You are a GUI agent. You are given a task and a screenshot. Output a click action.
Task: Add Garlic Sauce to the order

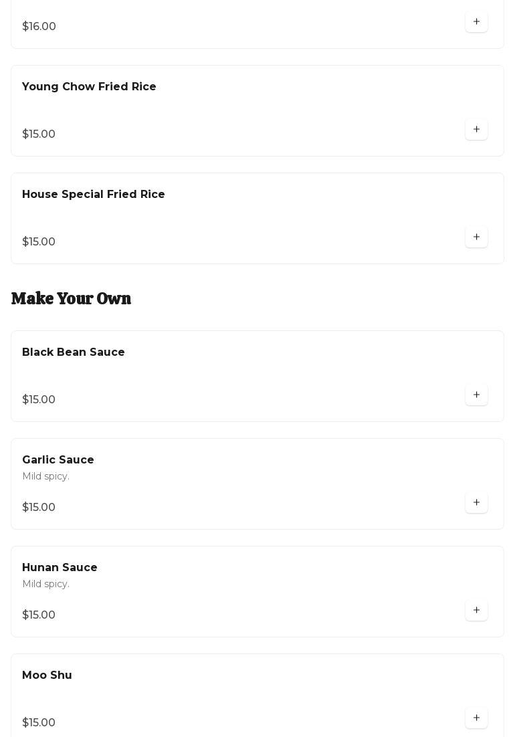tap(476, 503)
